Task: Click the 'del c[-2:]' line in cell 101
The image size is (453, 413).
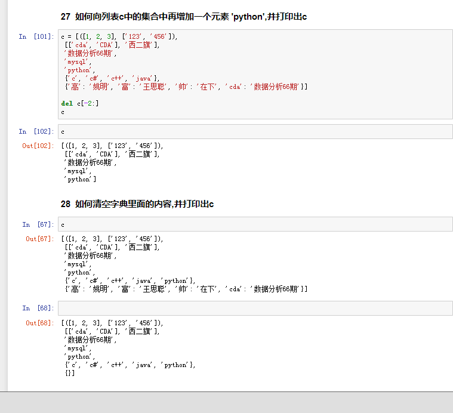Action: (80, 103)
